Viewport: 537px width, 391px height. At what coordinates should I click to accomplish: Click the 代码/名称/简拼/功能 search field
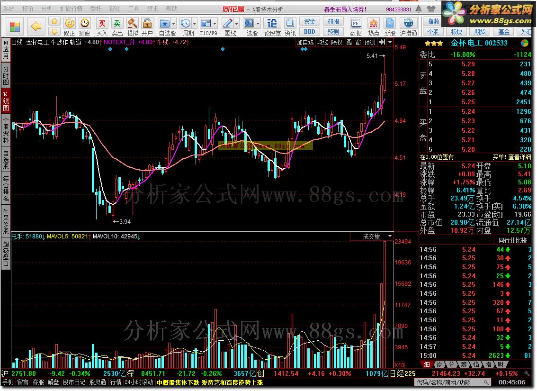(453, 382)
